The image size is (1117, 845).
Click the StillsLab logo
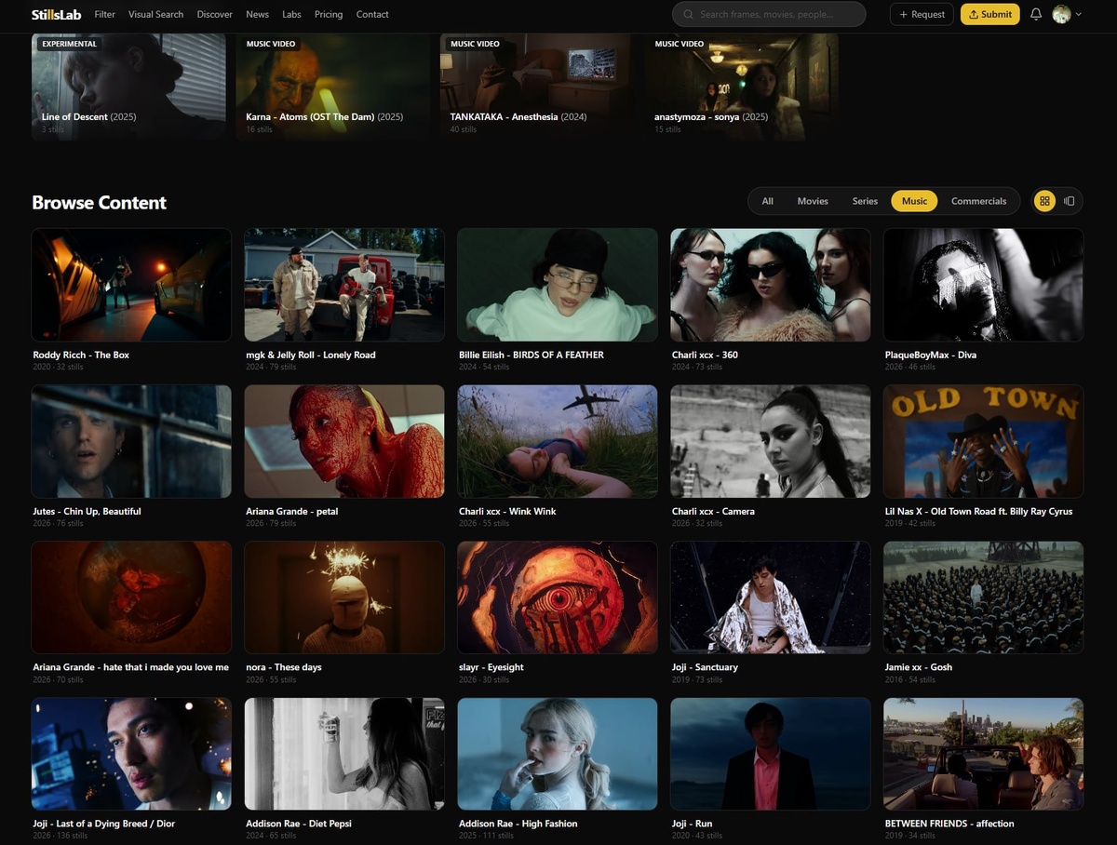(58, 14)
